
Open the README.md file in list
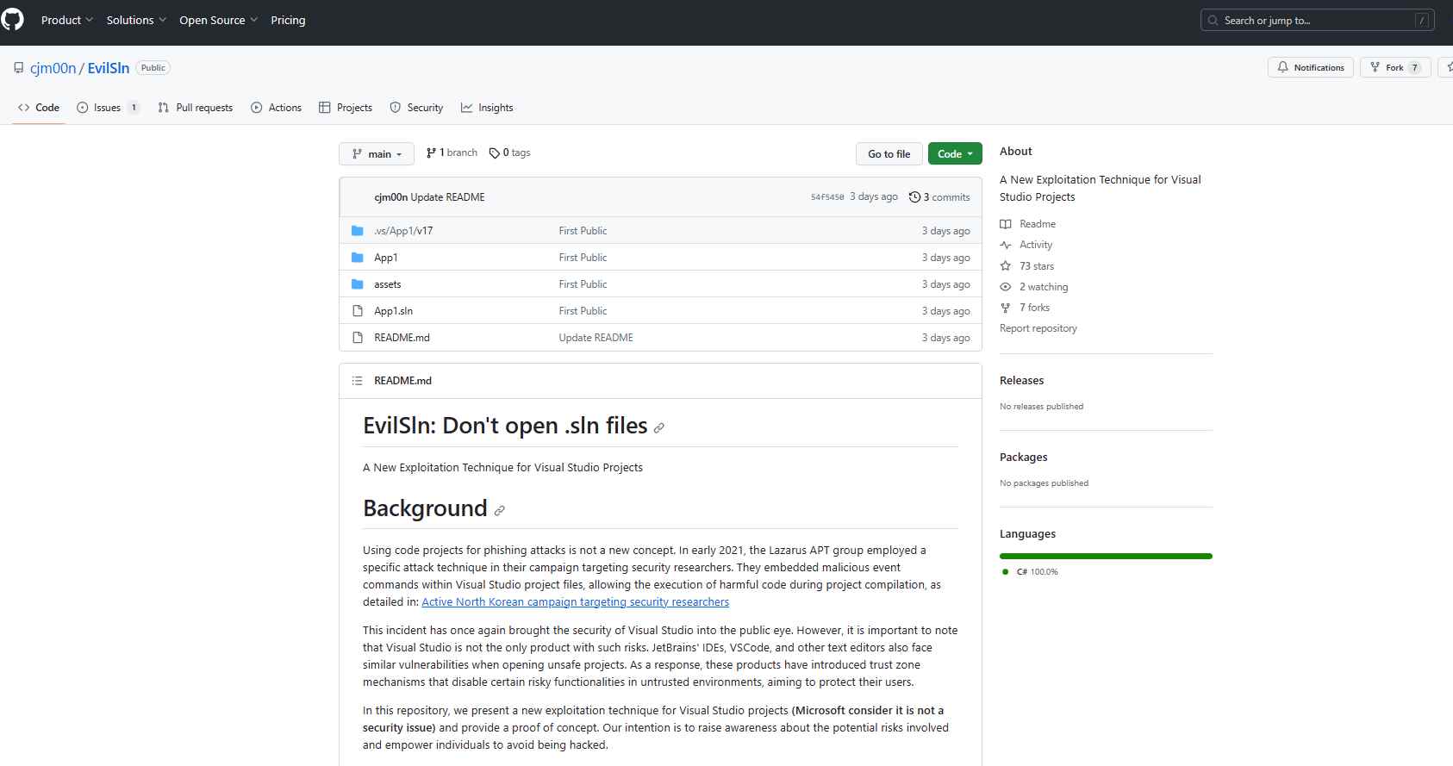tap(402, 338)
